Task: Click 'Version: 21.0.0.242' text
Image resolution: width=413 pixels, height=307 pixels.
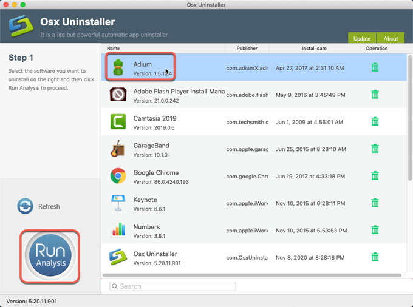Action: [156, 101]
